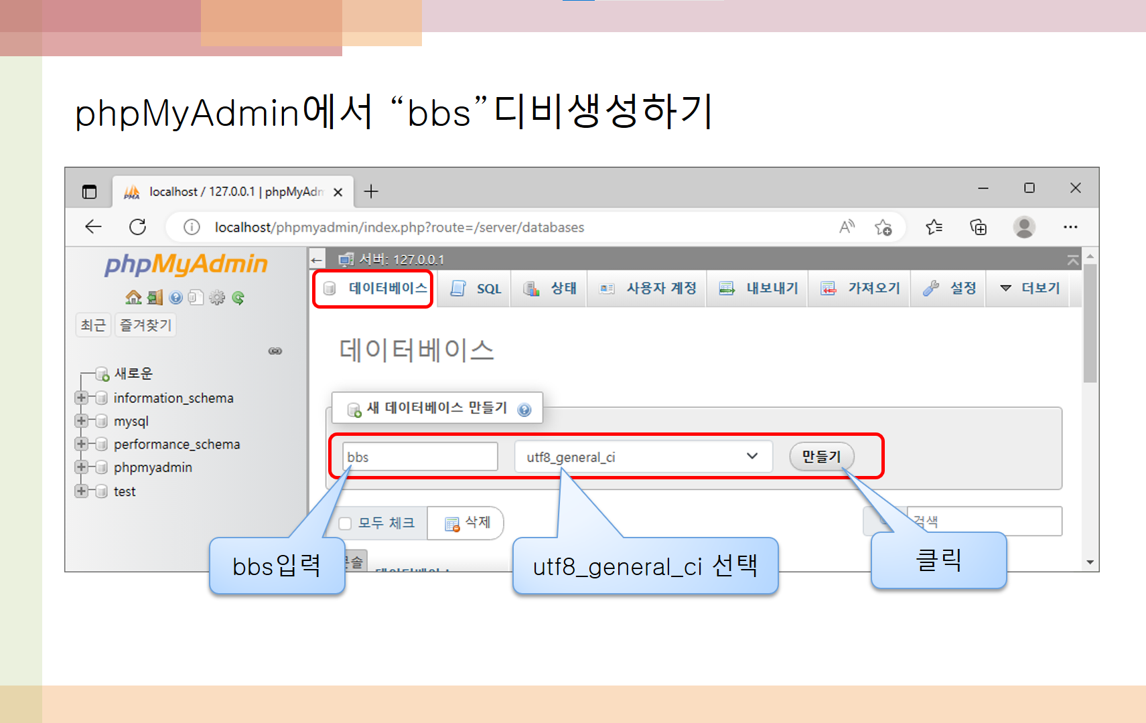Click the page top collapse icon at header right
The height and width of the screenshot is (723, 1146).
pos(1073,260)
